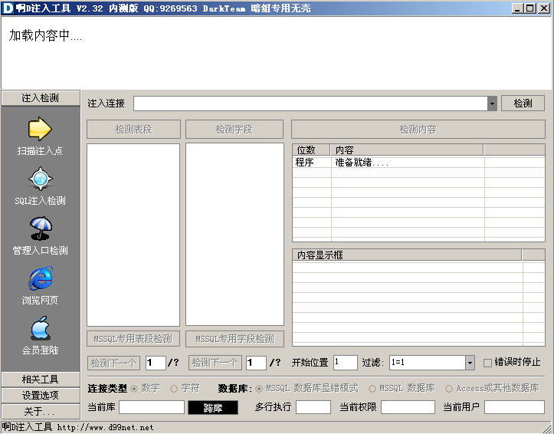The width and height of the screenshot is (554, 434).
Task: Click the 检测下一个 button under table list
Action: (113, 363)
